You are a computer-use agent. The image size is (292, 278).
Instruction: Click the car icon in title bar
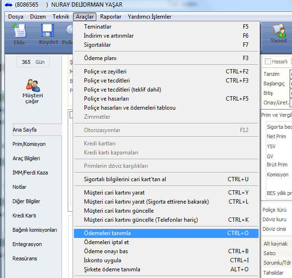coord(8,5)
